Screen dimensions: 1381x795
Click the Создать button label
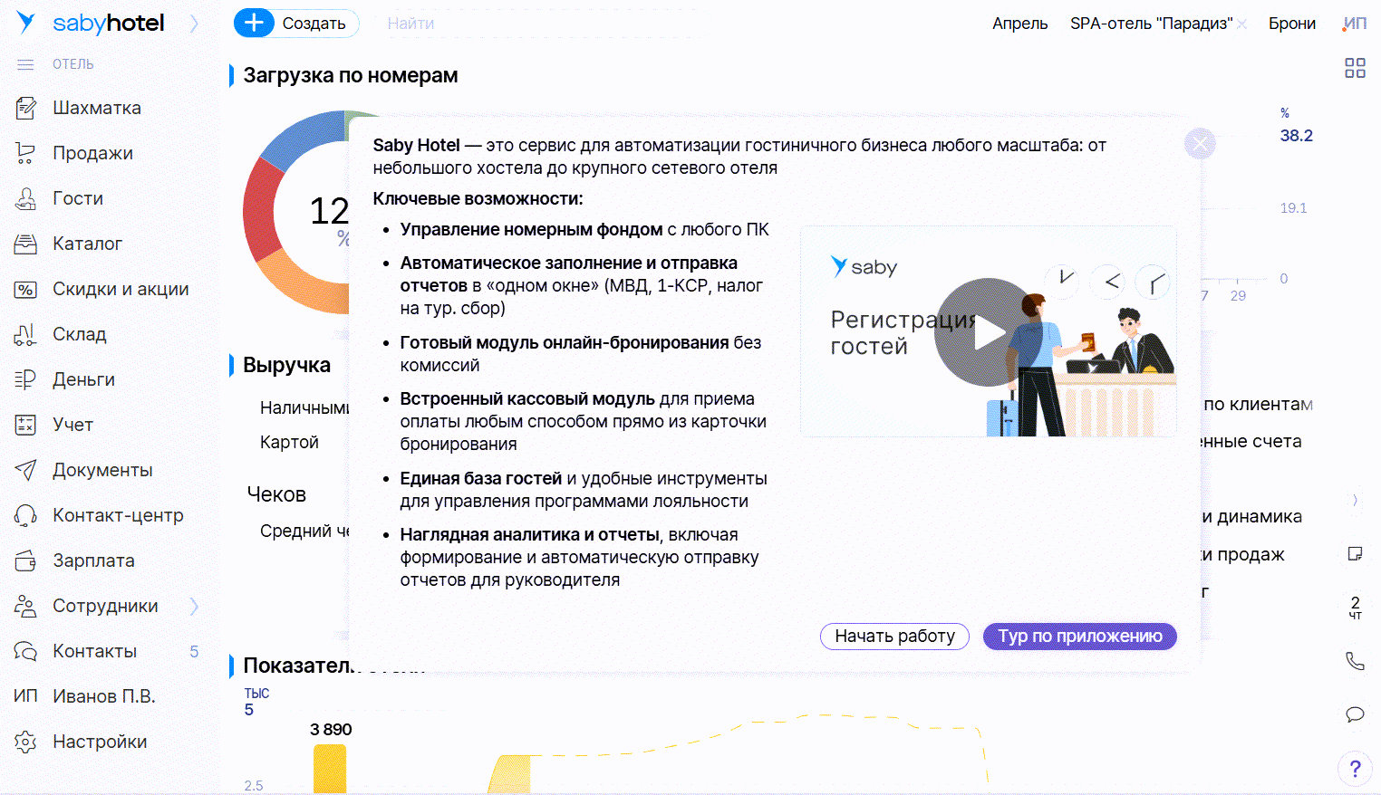pyautogui.click(x=314, y=24)
